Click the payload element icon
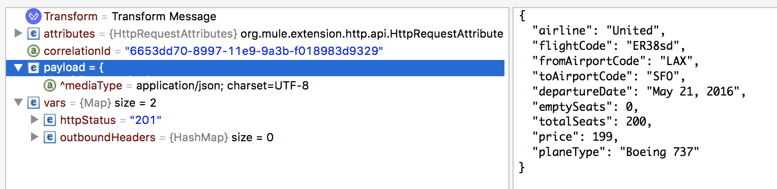The width and height of the screenshot is (777, 189). pos(34,68)
